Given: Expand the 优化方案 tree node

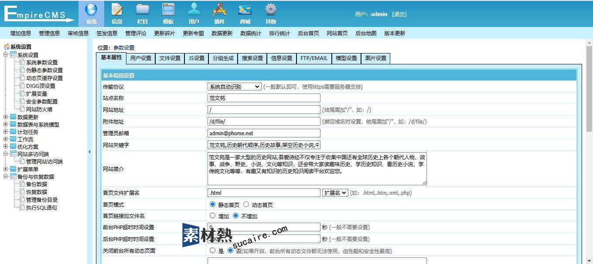Looking at the screenshot, I should click(6, 147).
